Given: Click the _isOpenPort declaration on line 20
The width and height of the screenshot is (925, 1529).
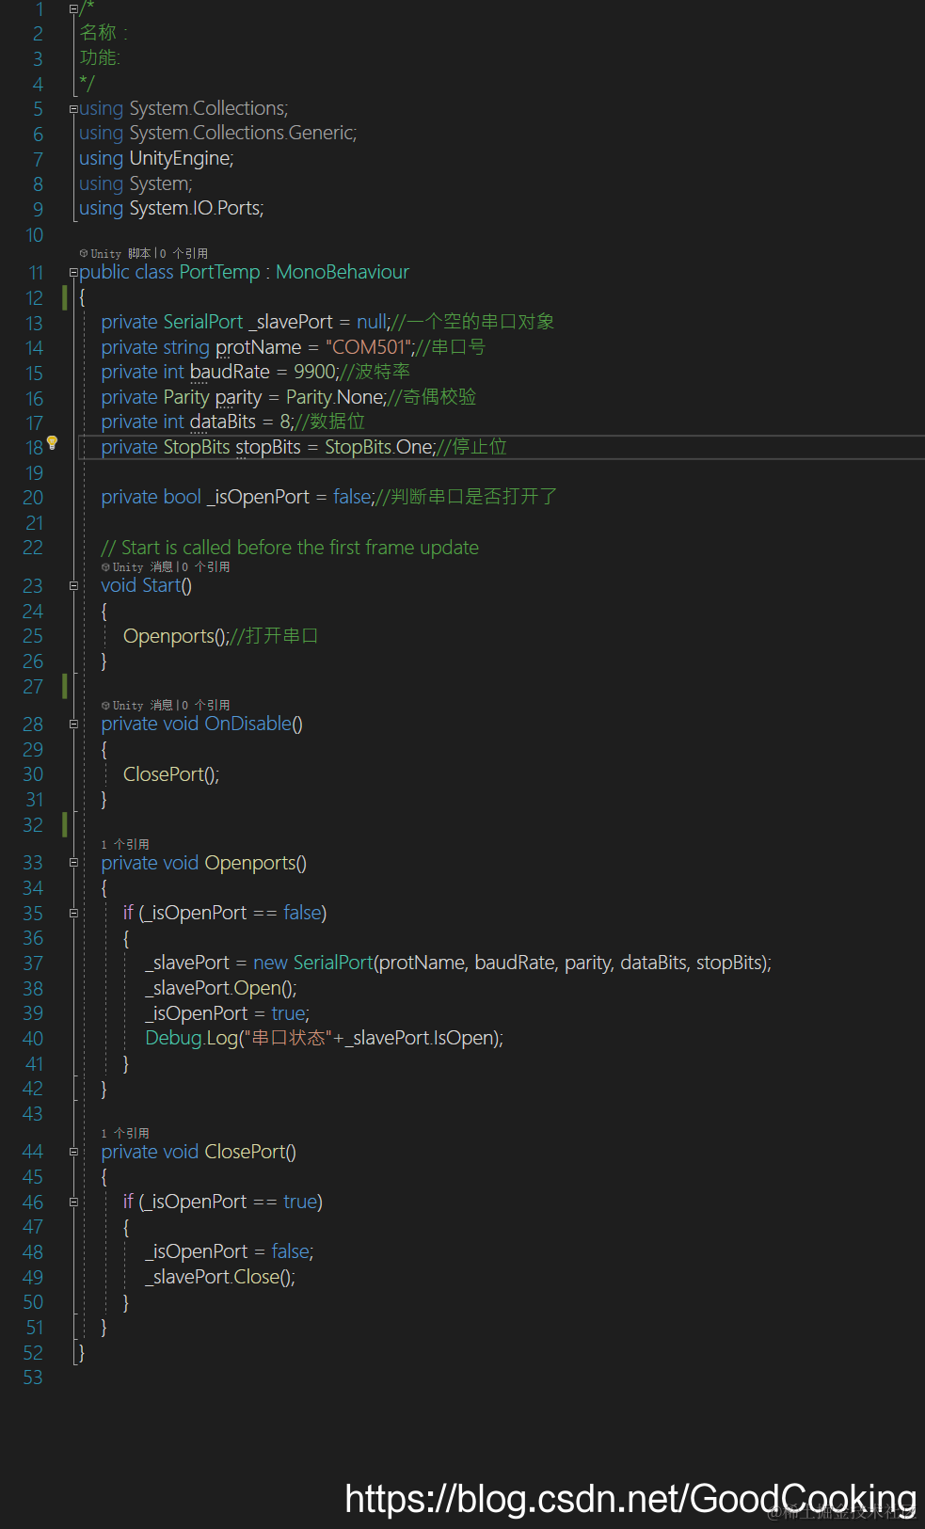Looking at the screenshot, I should (258, 497).
